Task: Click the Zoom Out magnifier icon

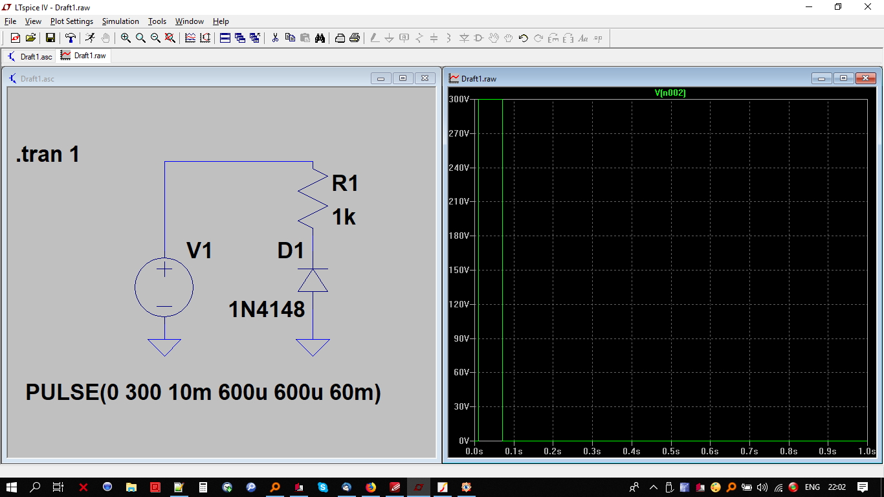Action: click(155, 38)
